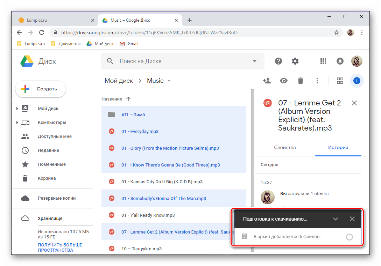Open My Drive in sidebar
The width and height of the screenshot is (381, 266).
click(x=48, y=108)
